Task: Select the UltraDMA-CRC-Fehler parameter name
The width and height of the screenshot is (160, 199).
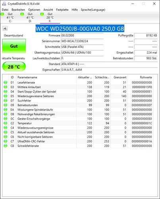Action: click(31, 141)
